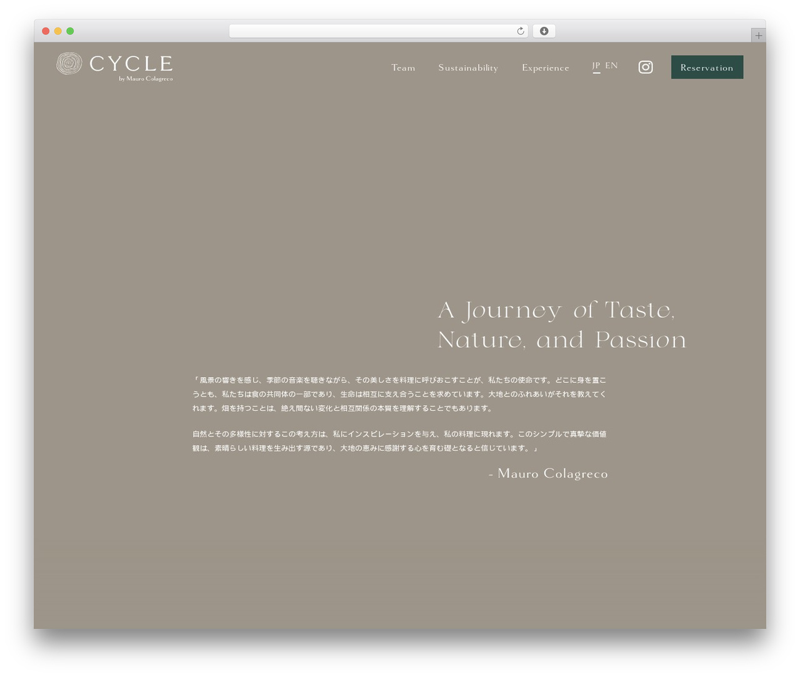Click the CYCLE tree-ring logo
Image resolution: width=800 pixels, height=677 pixels.
pos(69,64)
